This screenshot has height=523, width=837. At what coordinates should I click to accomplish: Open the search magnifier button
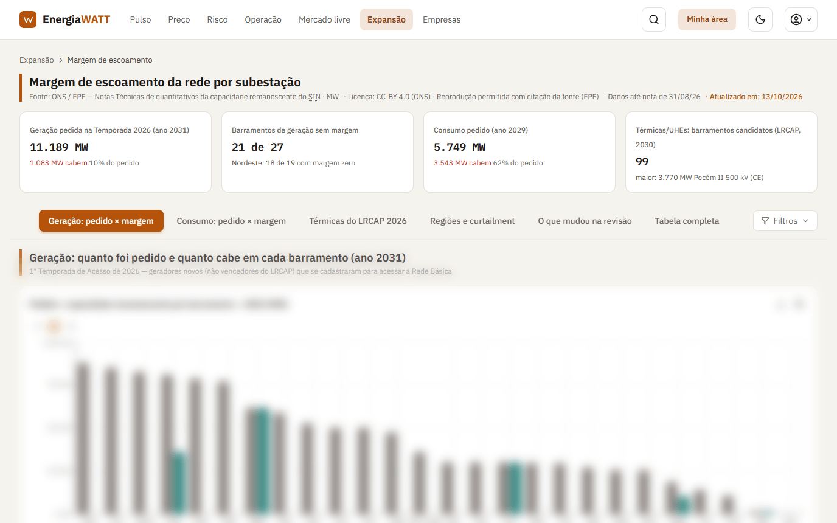tap(654, 19)
